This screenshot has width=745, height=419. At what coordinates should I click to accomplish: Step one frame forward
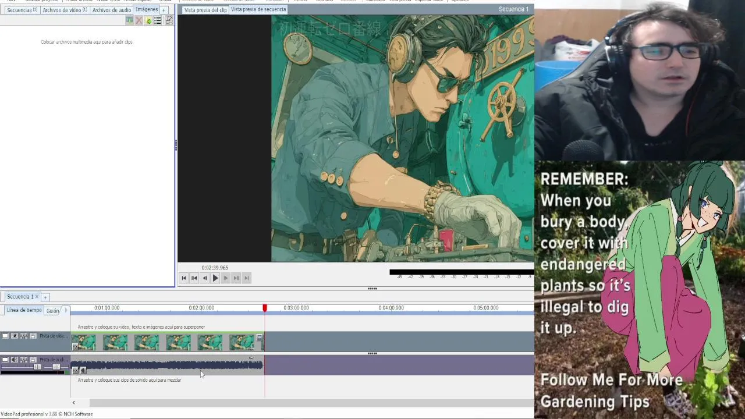(226, 278)
